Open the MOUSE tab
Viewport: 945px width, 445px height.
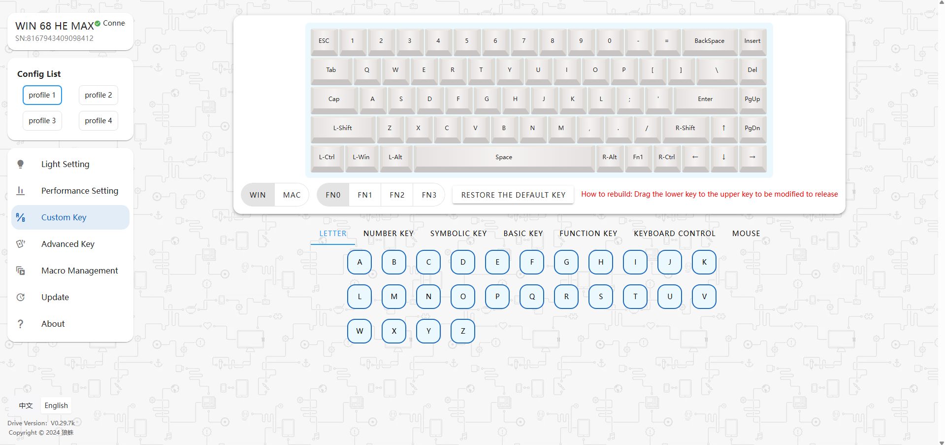pyautogui.click(x=746, y=234)
